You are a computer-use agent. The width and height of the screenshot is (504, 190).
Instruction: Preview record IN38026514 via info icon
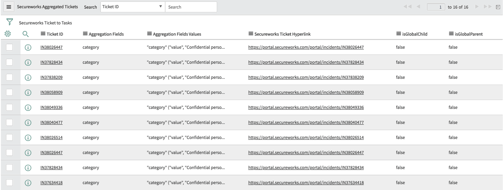tap(28, 138)
